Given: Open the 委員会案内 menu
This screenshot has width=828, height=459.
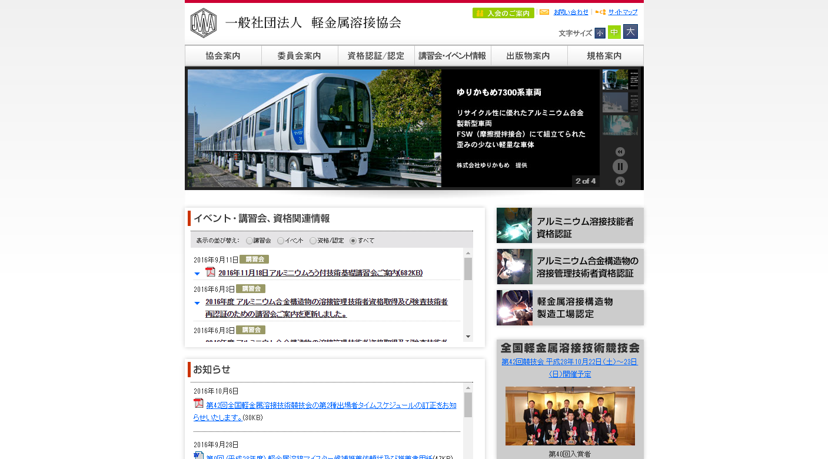Looking at the screenshot, I should coord(300,56).
